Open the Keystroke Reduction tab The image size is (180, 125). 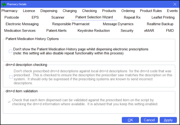tap(94, 31)
